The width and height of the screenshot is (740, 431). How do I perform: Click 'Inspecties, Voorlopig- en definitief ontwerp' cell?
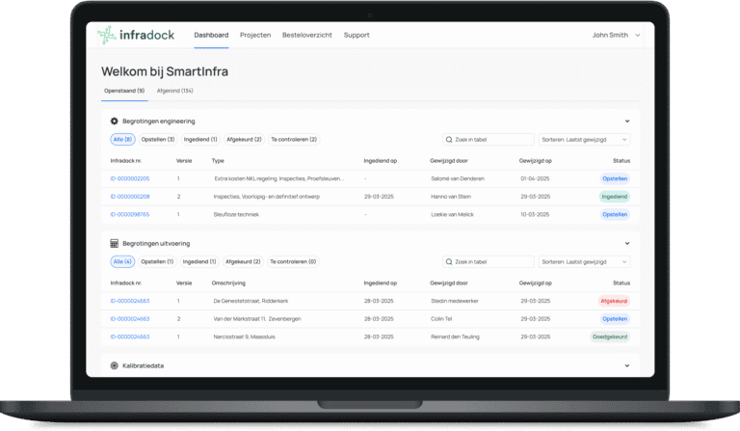[267, 197]
